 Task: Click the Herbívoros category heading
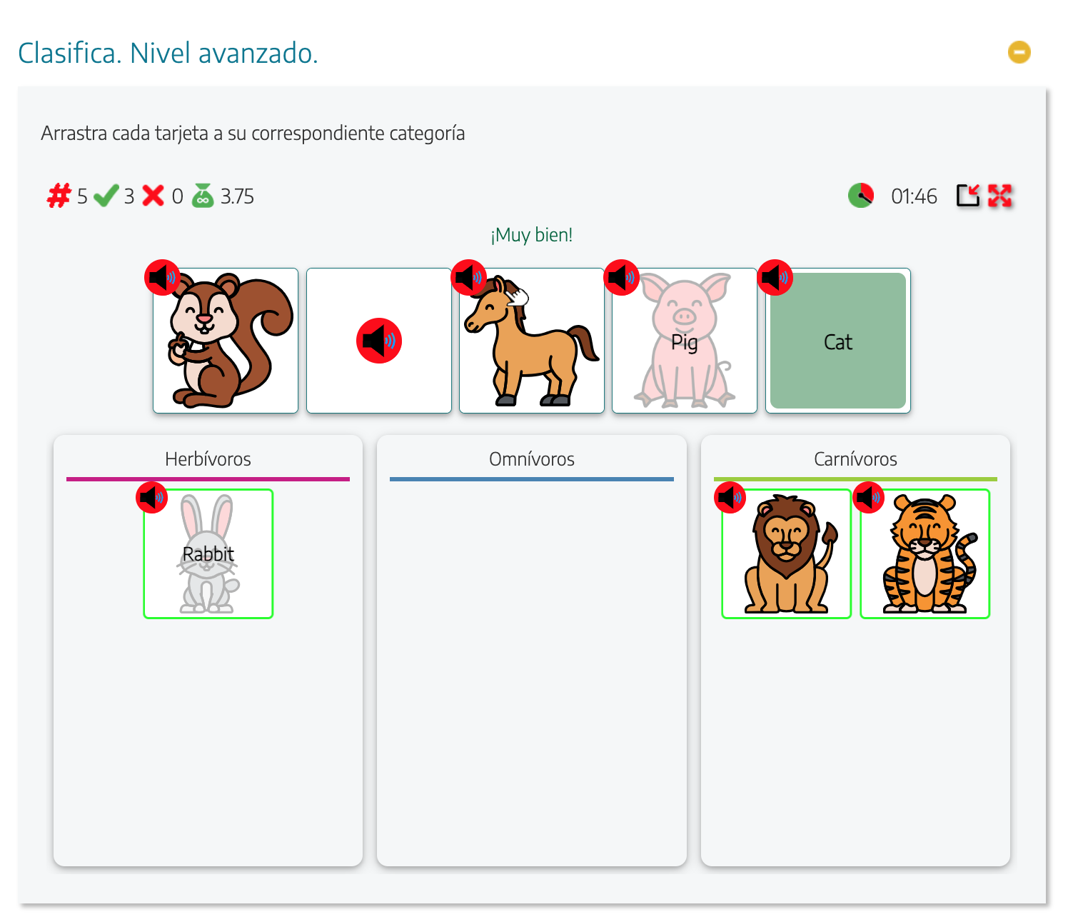(x=208, y=459)
